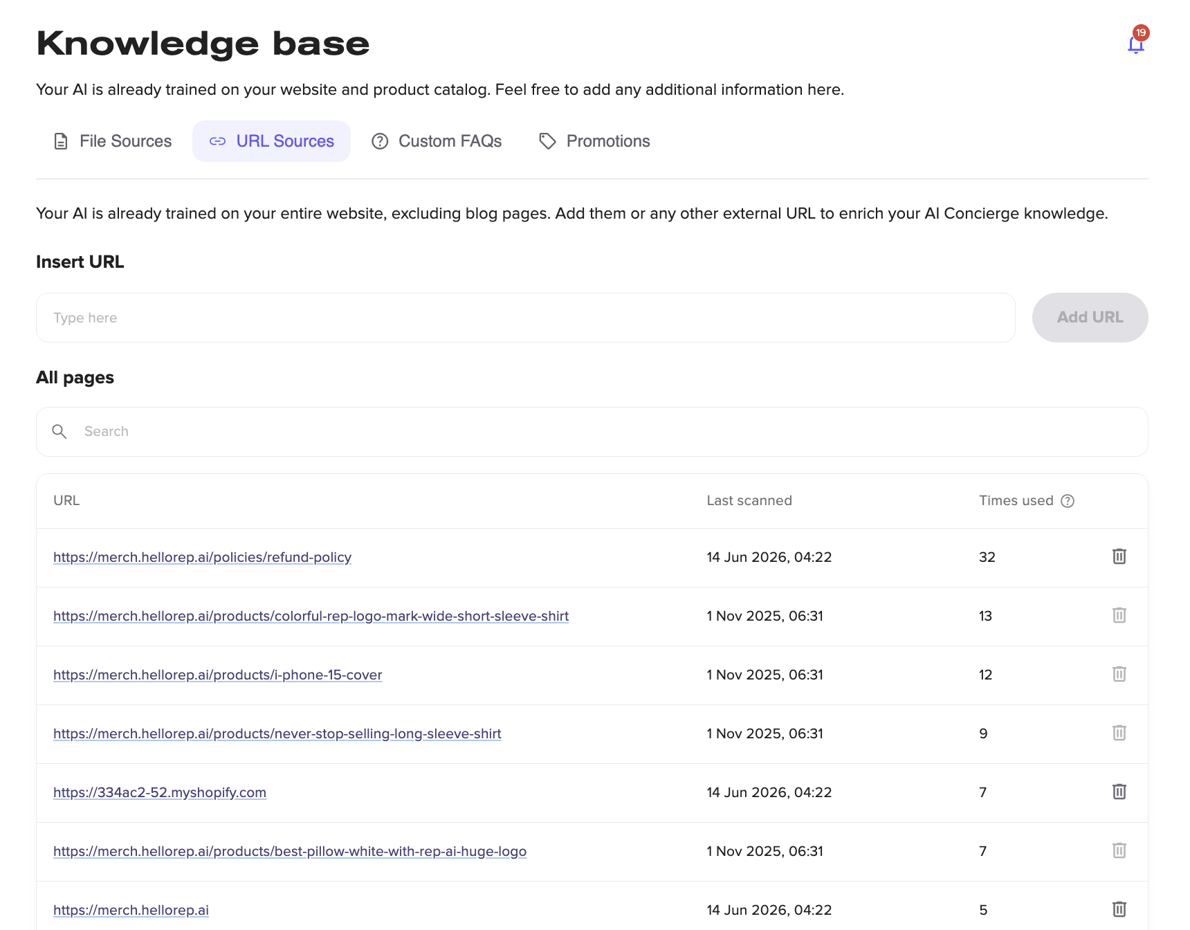Screen dimensions: 1190x930
Task: Go to the Promotions tab
Action: (x=594, y=141)
